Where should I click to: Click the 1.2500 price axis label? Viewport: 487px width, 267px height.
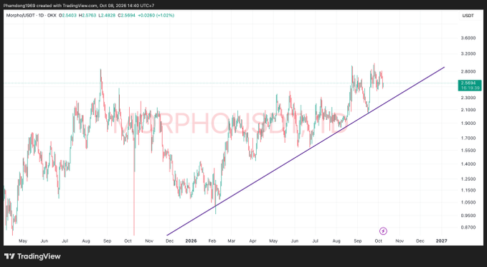tap(468, 179)
